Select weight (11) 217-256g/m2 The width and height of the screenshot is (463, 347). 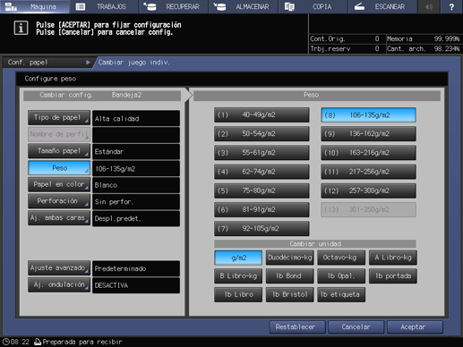[x=368, y=172]
